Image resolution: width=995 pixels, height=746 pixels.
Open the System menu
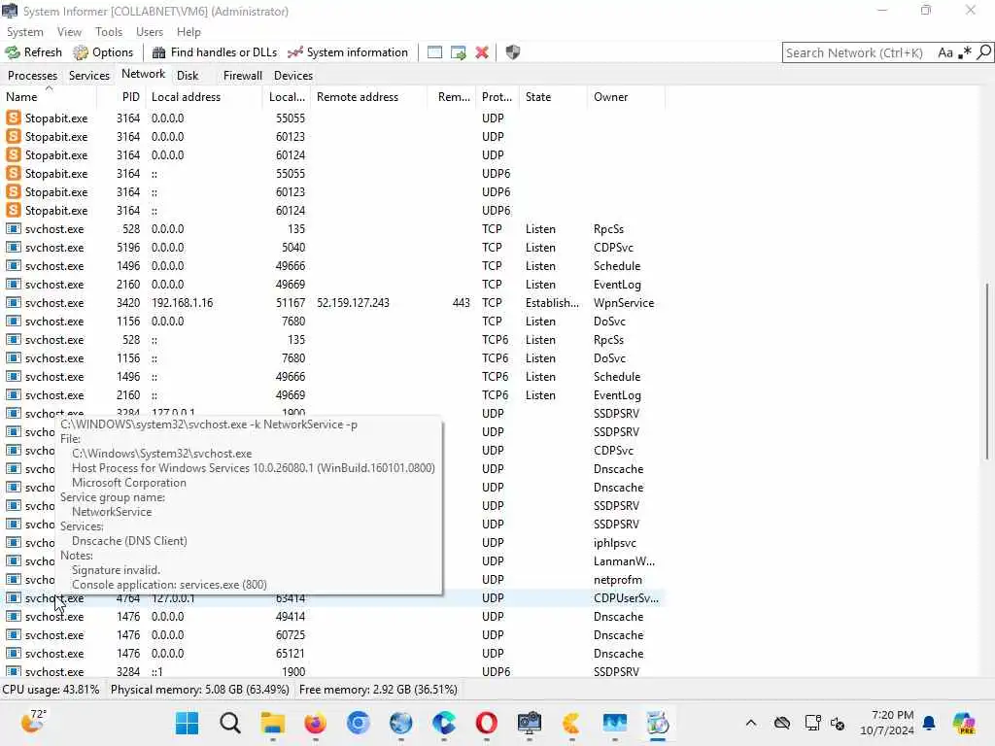[x=24, y=32]
